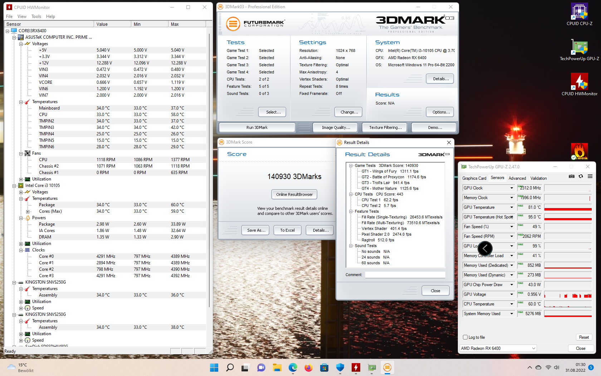Open File Explorer from the taskbar

click(277, 367)
